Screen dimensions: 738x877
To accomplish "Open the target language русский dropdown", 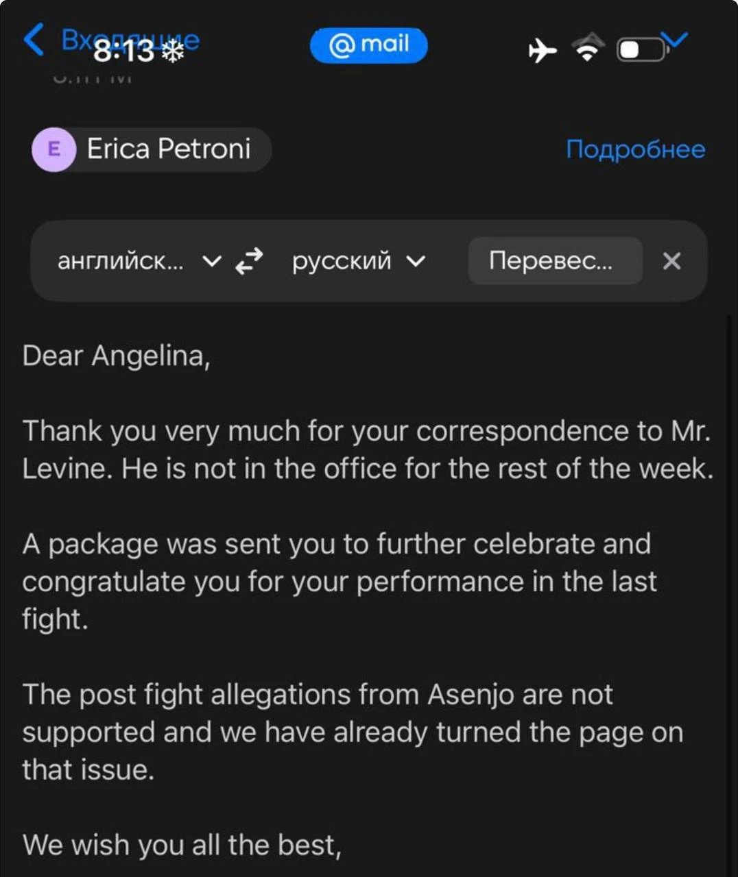I will coord(359,261).
